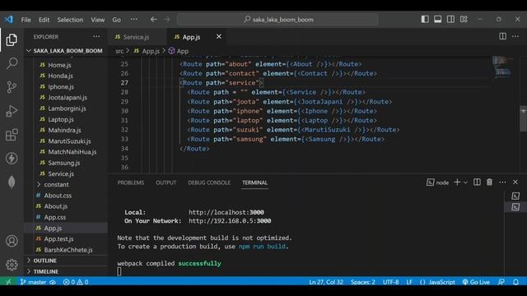Switch to the PROBLEMS panel tab
The height and width of the screenshot is (296, 527).
[130, 183]
